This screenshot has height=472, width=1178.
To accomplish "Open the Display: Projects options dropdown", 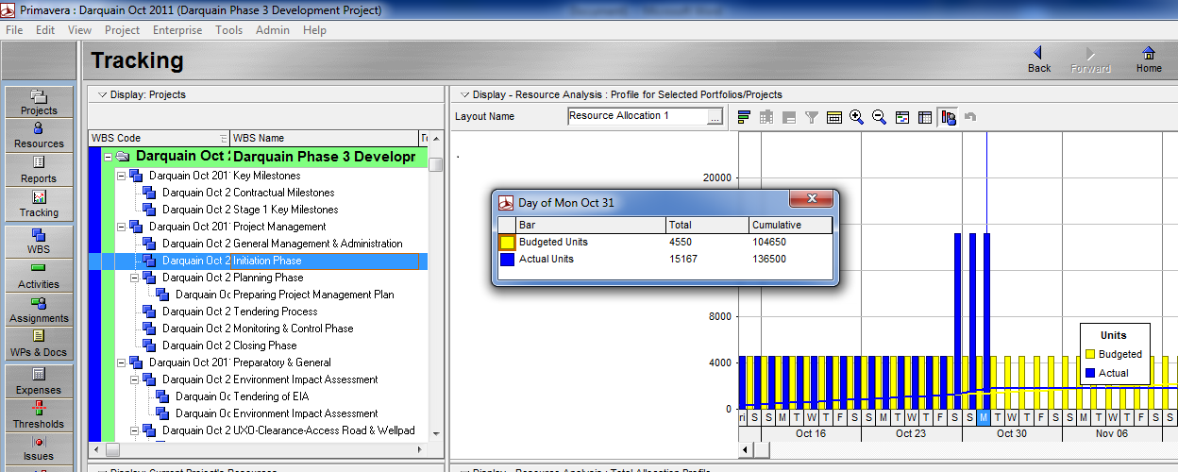I will [x=102, y=94].
